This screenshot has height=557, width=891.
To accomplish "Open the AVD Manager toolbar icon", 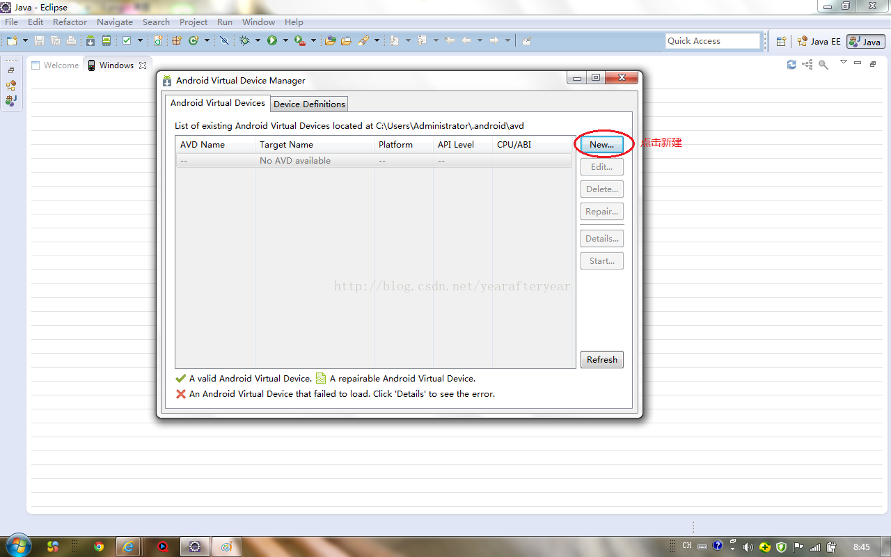I will point(107,41).
